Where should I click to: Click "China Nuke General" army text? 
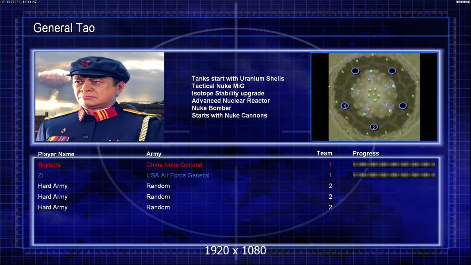174,165
